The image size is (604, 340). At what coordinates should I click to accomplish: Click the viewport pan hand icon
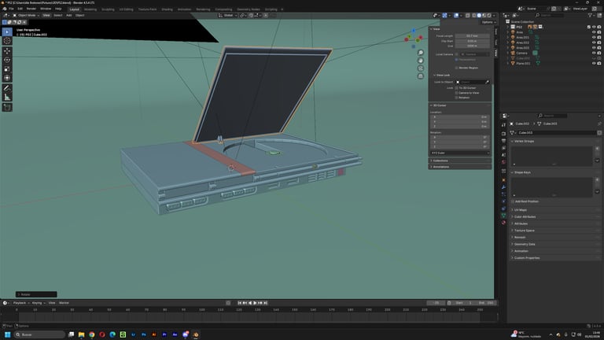point(421,61)
